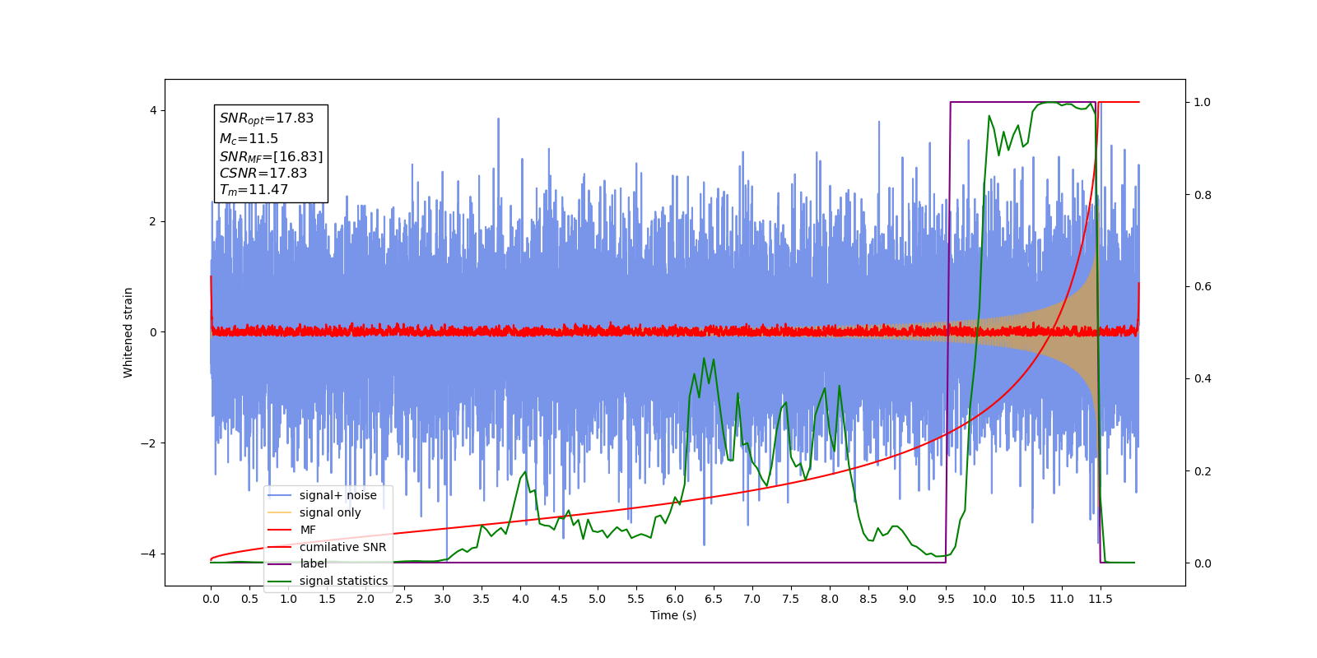Click the Tm=11.47 annotation text

pos(254,190)
